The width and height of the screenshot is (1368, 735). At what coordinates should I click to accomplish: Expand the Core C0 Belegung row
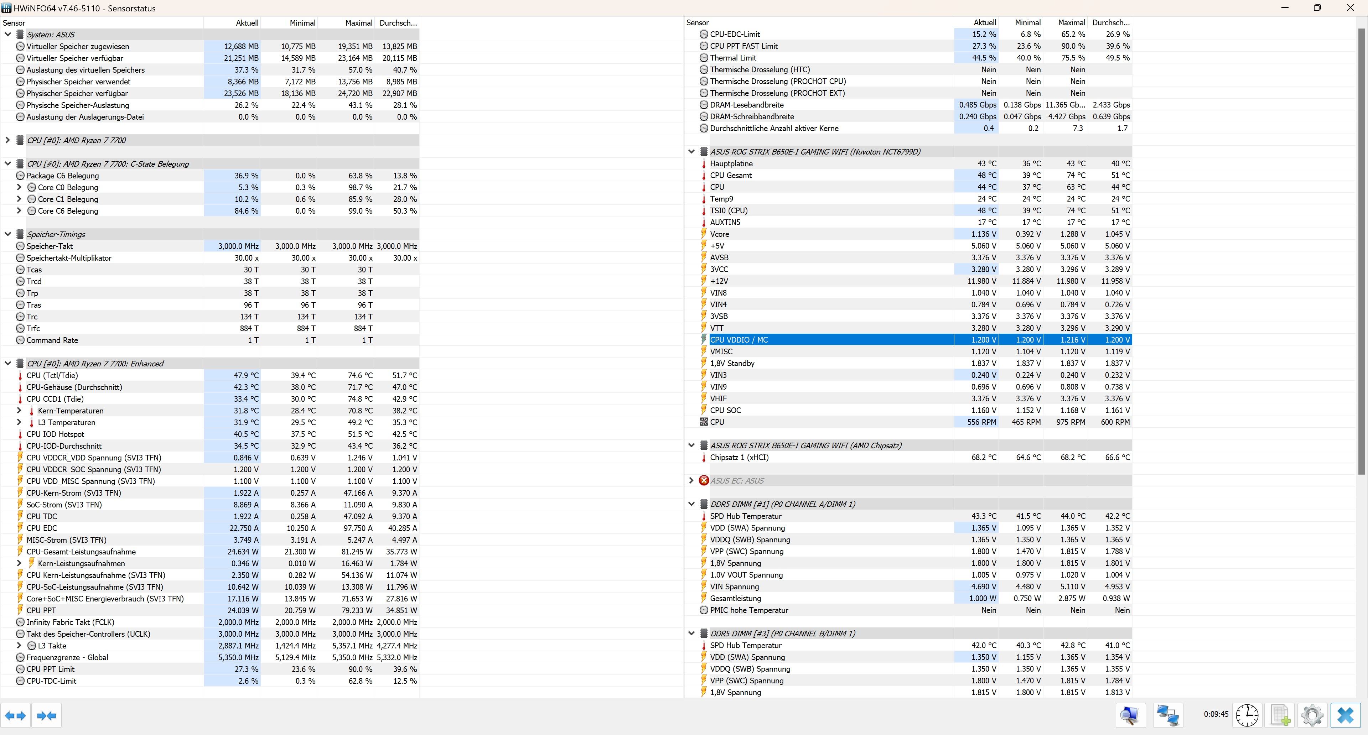pos(19,187)
